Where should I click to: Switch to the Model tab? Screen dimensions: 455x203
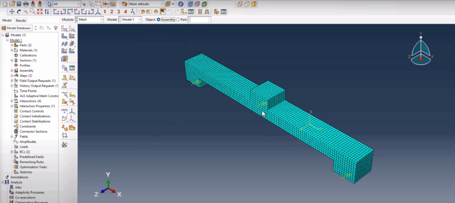click(7, 20)
